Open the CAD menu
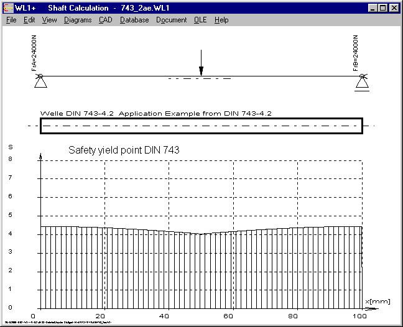Viewport: 403px width, 327px height. [105, 20]
